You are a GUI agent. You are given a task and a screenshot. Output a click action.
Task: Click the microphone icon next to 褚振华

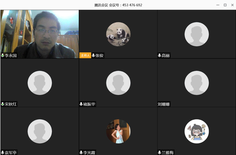81,104
